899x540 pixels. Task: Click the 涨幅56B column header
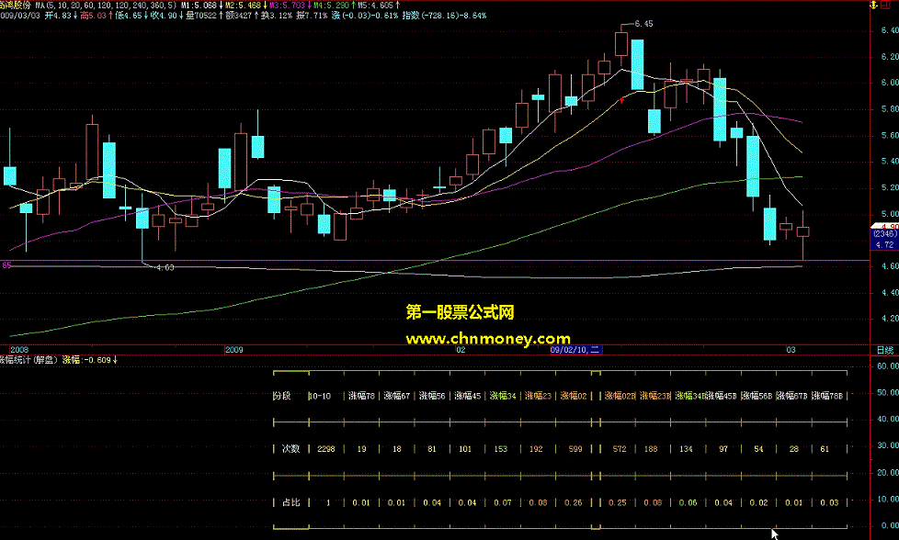757,396
